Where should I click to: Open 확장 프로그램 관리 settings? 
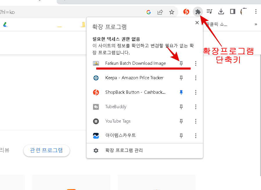[145, 150]
